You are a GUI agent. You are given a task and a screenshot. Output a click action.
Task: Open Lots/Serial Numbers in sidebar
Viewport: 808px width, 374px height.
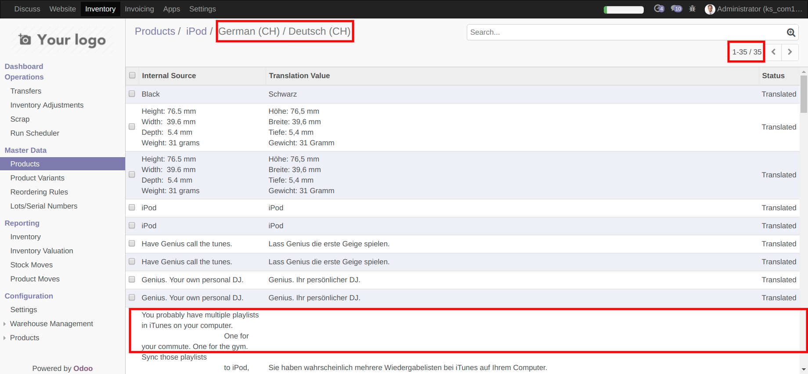click(44, 206)
